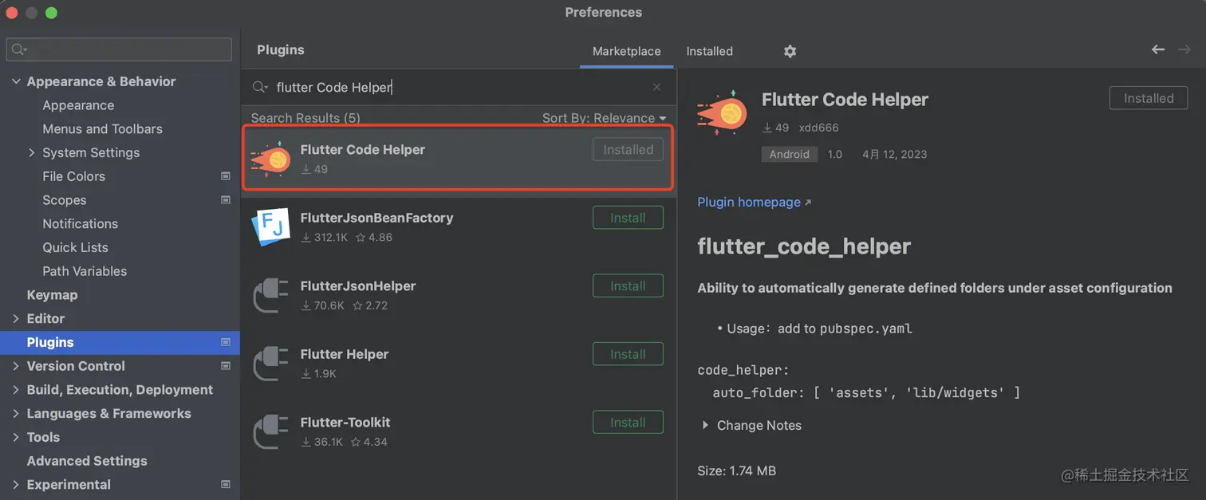Click the Flutter-Toolkit plug icon
Image resolution: width=1206 pixels, height=500 pixels.
point(270,432)
